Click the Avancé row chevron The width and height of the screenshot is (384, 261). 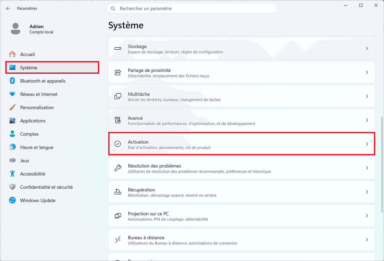(367, 120)
